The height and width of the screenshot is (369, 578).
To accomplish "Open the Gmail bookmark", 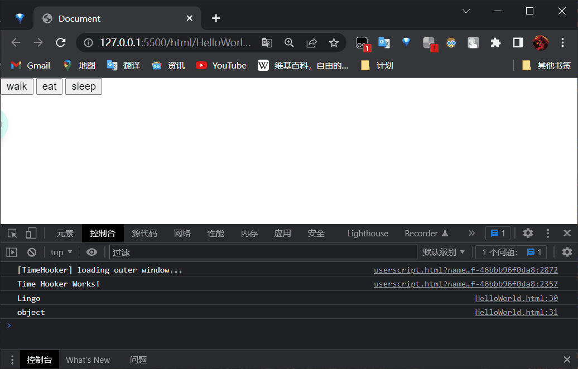I will click(31, 66).
